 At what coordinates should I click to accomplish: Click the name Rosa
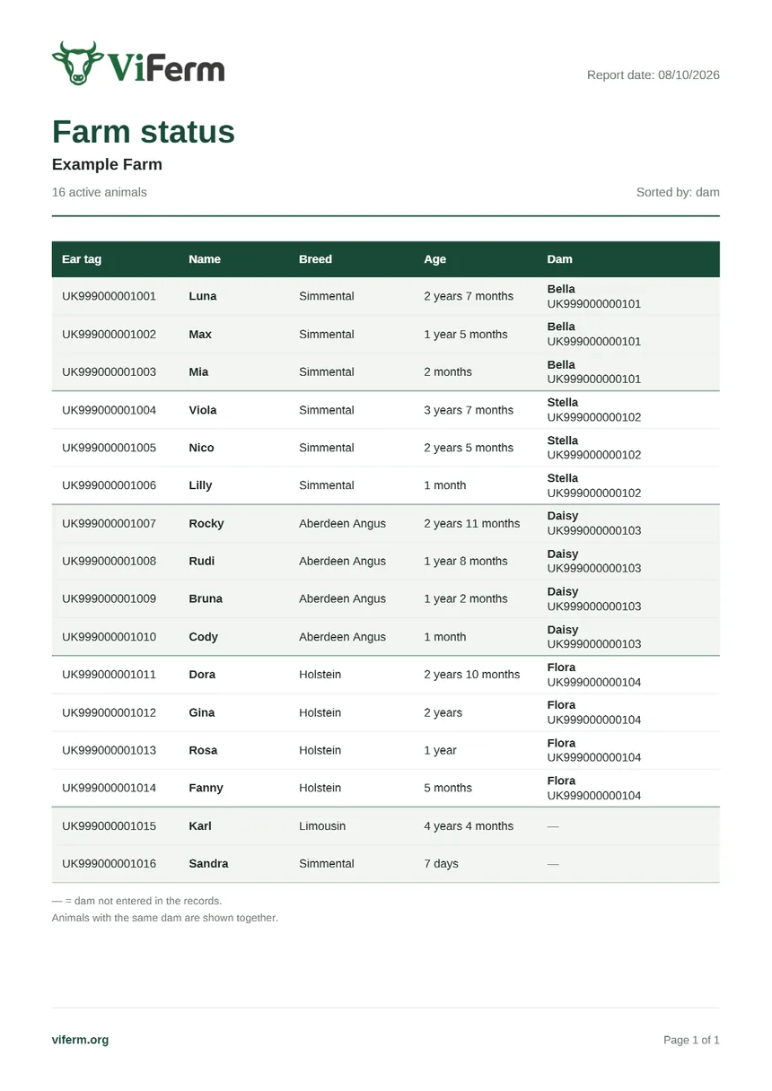[203, 750]
